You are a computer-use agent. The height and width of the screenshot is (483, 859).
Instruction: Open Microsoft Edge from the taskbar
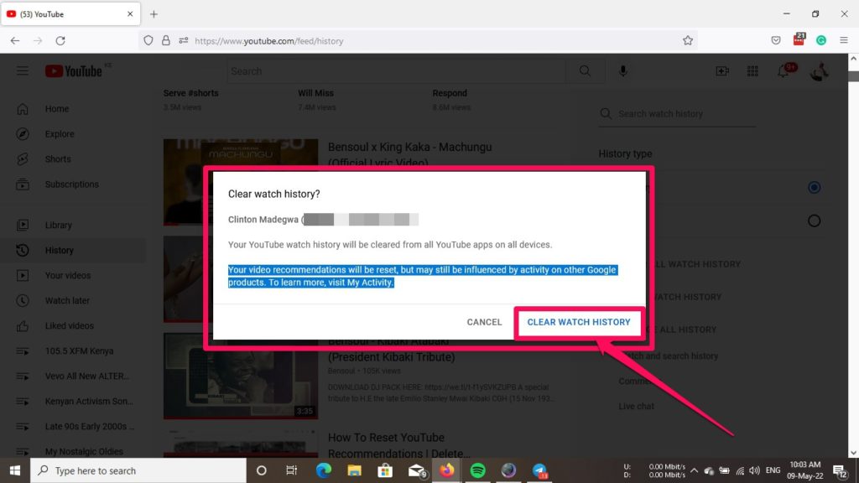(x=324, y=470)
